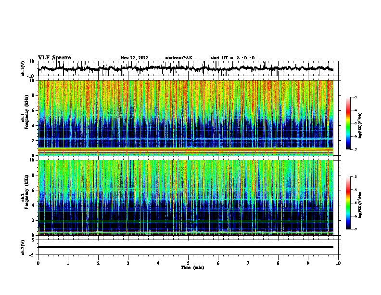Viewport: 381px width, 295px height.
Task: Click the ch.2 'Frequency (kHz)' axis label
Action: coord(26,192)
